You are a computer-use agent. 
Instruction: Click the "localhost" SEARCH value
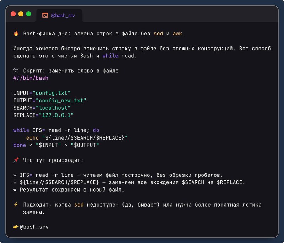pos(53,108)
